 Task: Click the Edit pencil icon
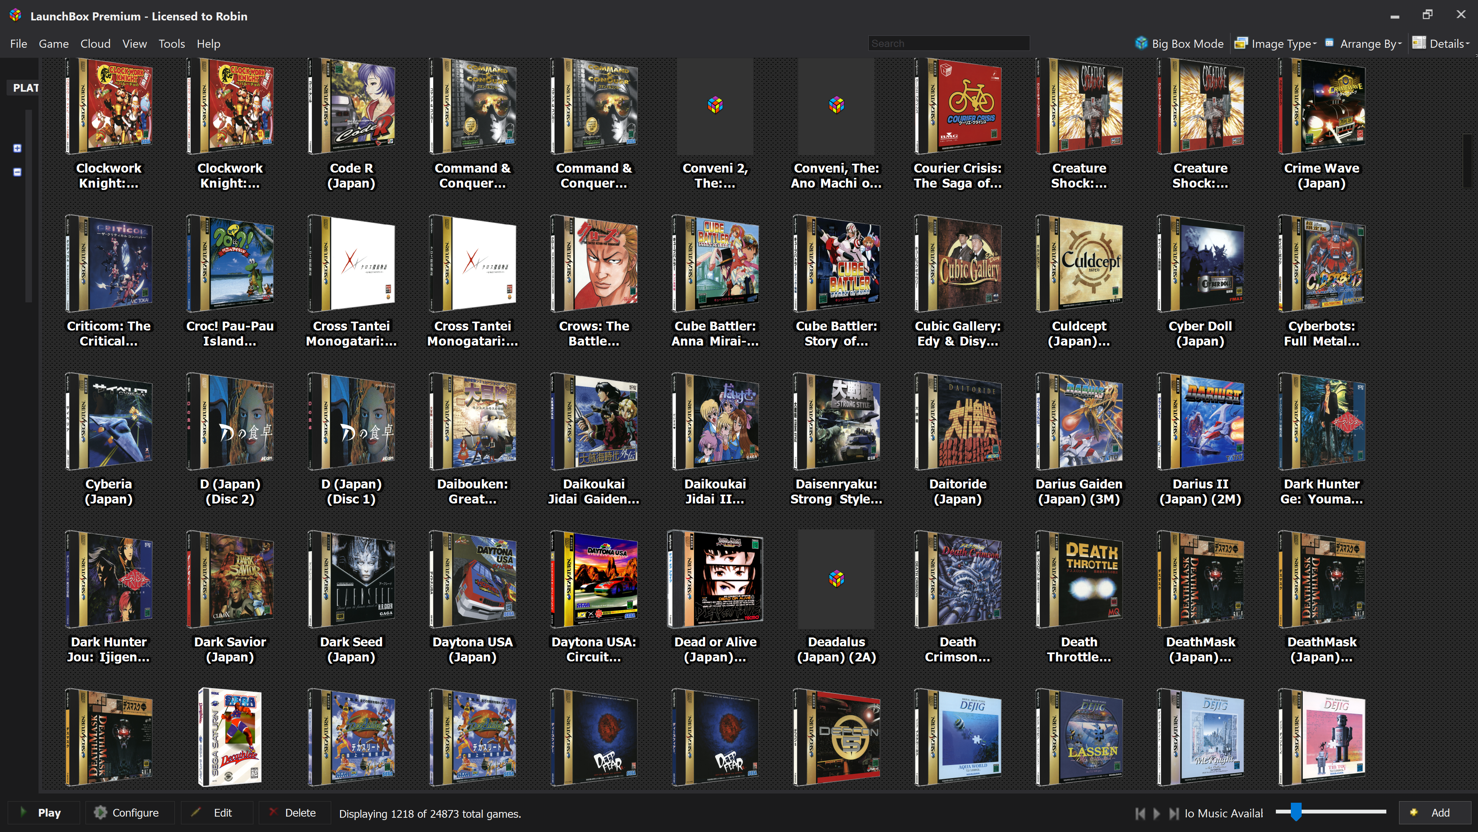click(x=196, y=812)
